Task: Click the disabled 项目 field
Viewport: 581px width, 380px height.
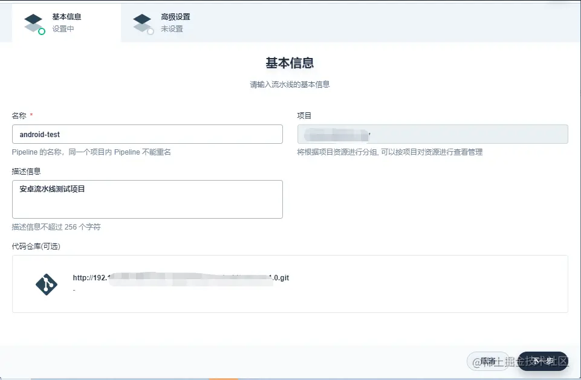Action: point(432,134)
